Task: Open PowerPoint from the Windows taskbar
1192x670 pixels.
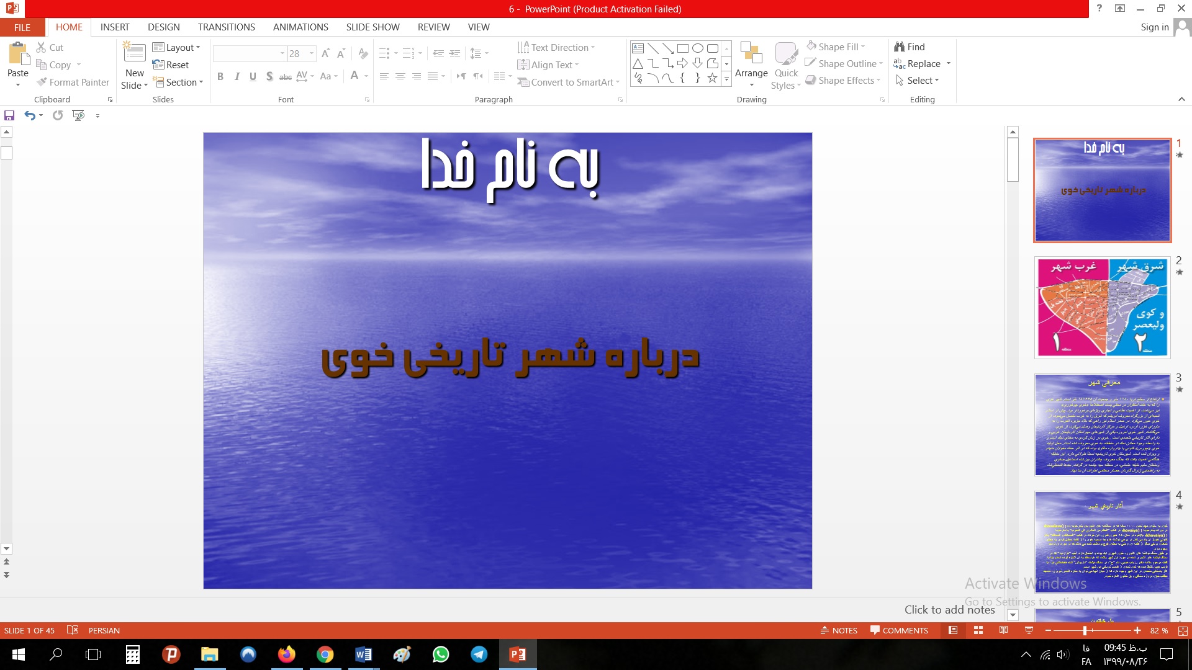Action: pyautogui.click(x=517, y=654)
